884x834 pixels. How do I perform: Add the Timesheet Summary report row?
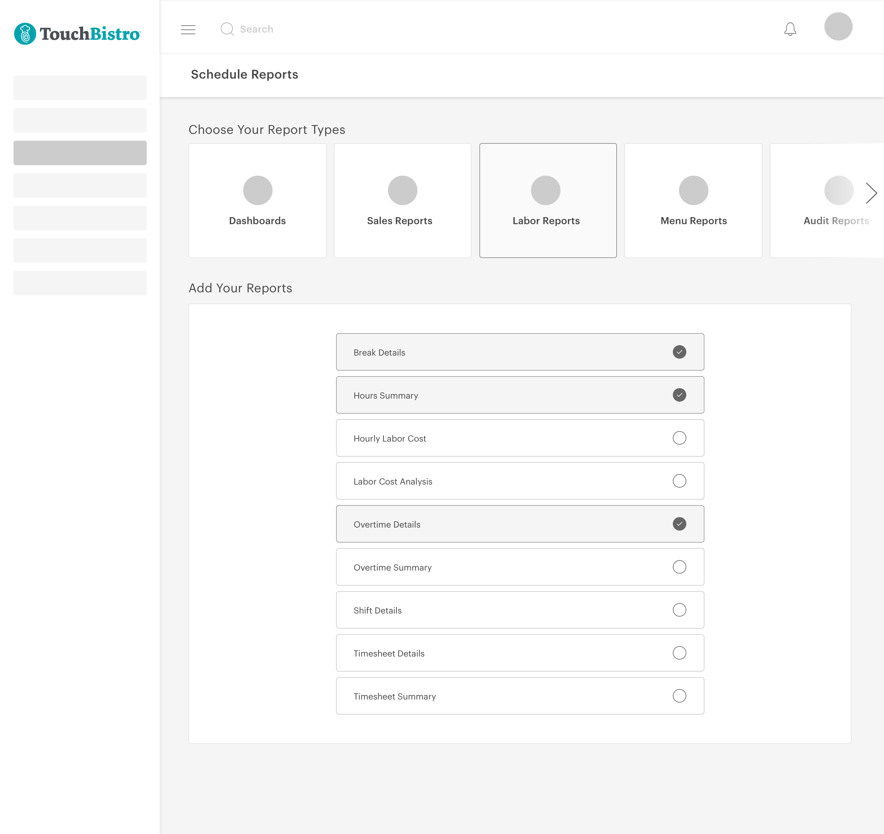[519, 696]
